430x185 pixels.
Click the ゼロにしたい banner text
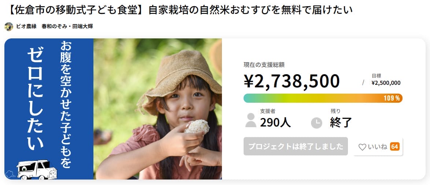pos(35,99)
